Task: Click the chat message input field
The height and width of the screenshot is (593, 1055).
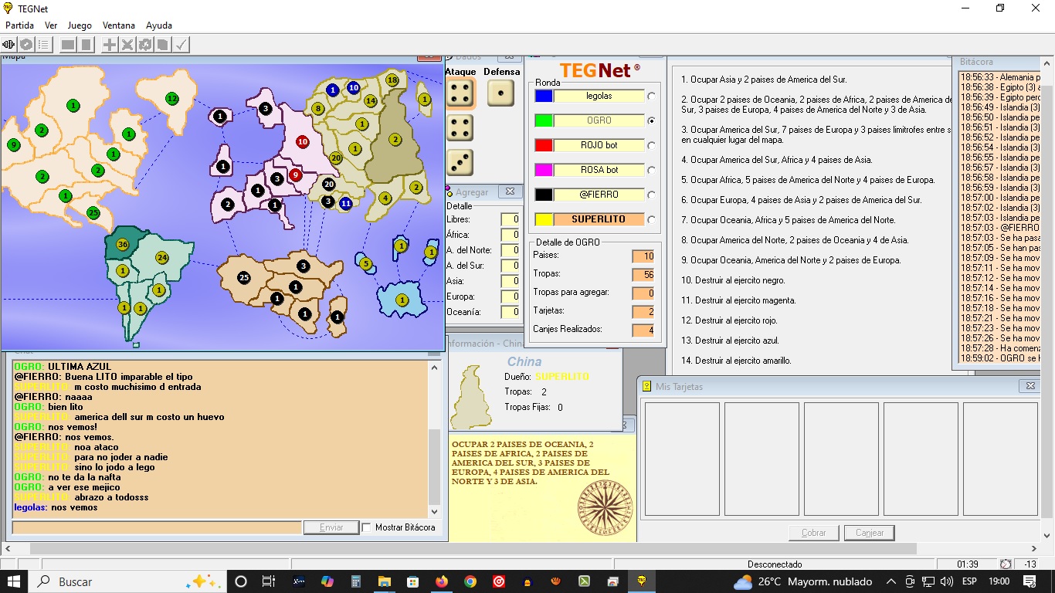Action: (x=157, y=527)
